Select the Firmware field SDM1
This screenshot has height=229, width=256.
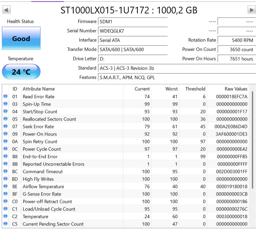coord(133,22)
